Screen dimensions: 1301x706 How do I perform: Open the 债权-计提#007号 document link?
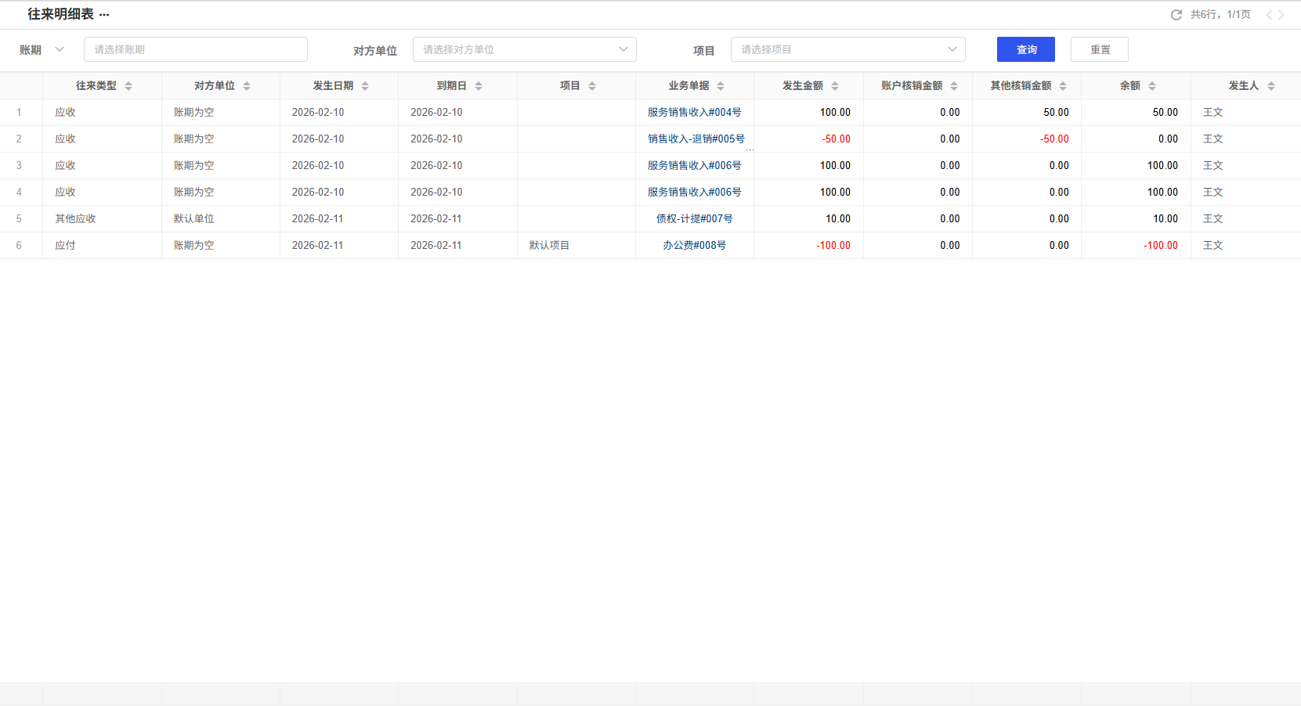point(694,219)
